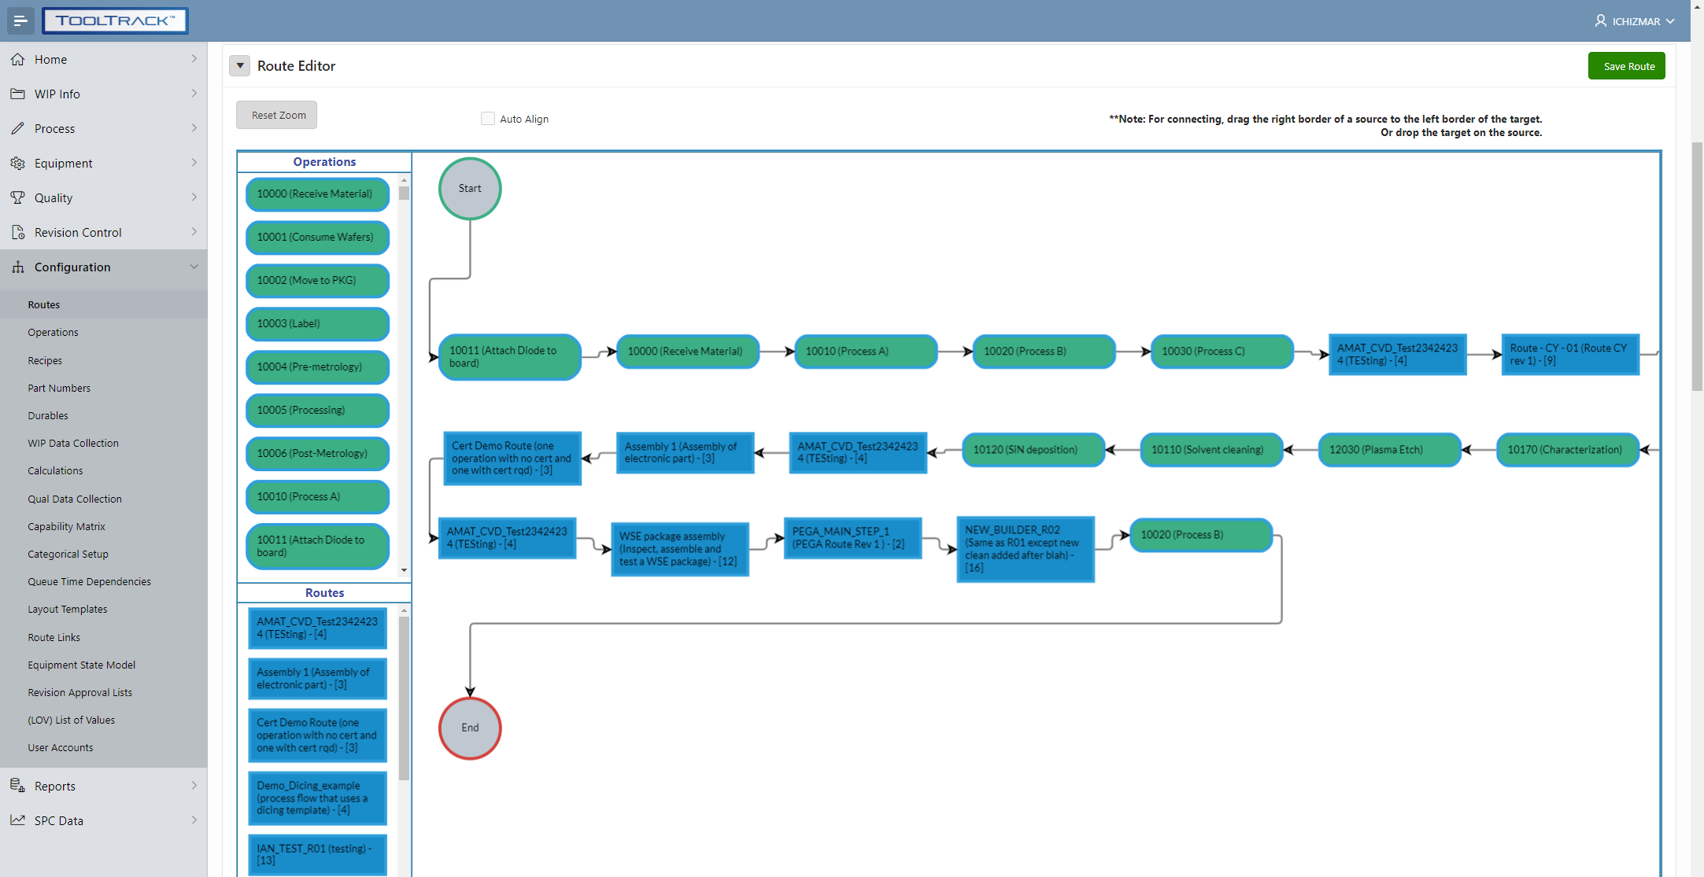Expand the Quality section chevron
Screen dimensions: 1704x877
194,197
